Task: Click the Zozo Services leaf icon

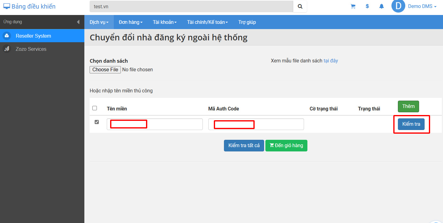Action: 7,49
